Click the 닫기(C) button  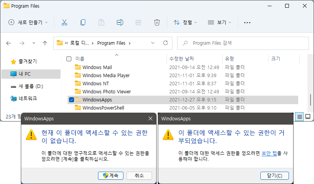click(275, 176)
